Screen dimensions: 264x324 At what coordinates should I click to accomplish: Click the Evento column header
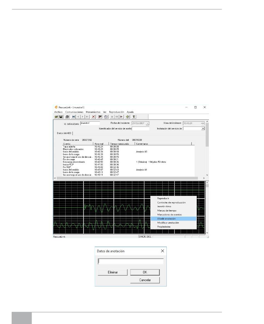pyautogui.click(x=78, y=144)
